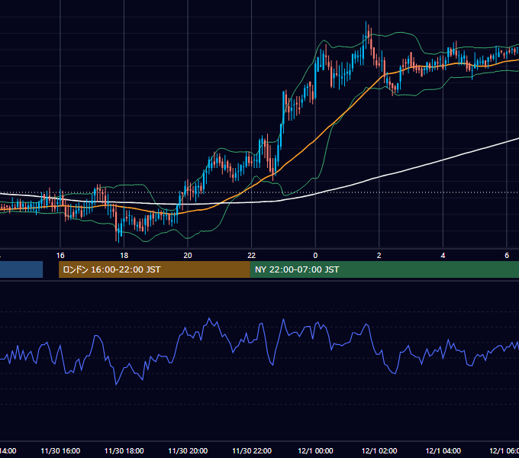Click the hour 6 axis label
Screen dimensions: 519x458
click(x=507, y=256)
